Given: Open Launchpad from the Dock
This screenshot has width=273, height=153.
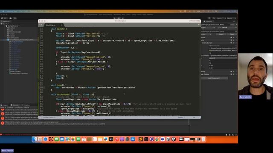Looking at the screenshot, I should click(40, 139).
